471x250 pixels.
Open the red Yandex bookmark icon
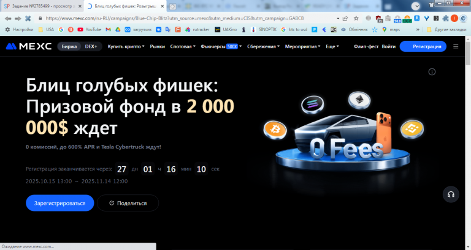click(71, 29)
